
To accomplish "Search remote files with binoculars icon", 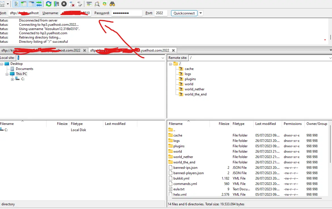I will (112, 4).
